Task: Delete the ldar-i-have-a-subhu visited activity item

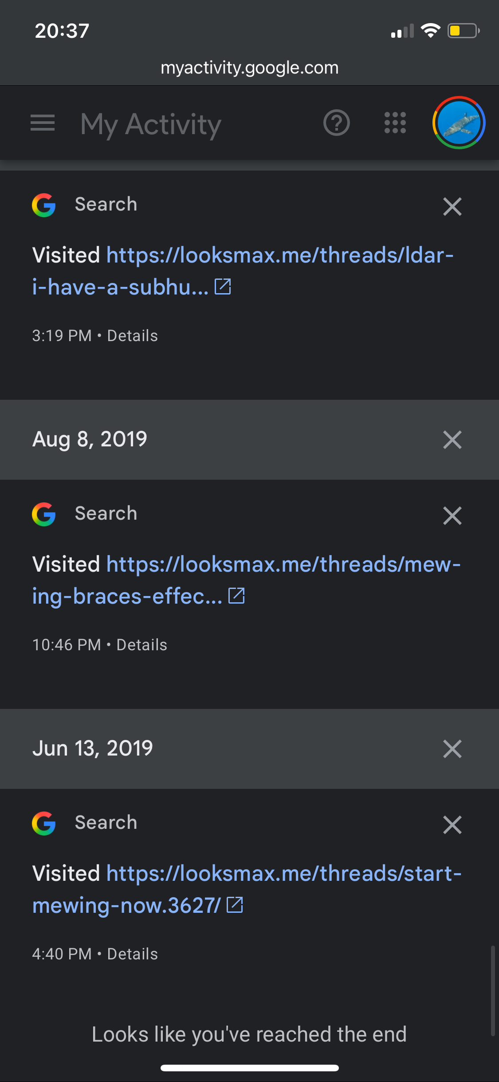Action: (452, 207)
